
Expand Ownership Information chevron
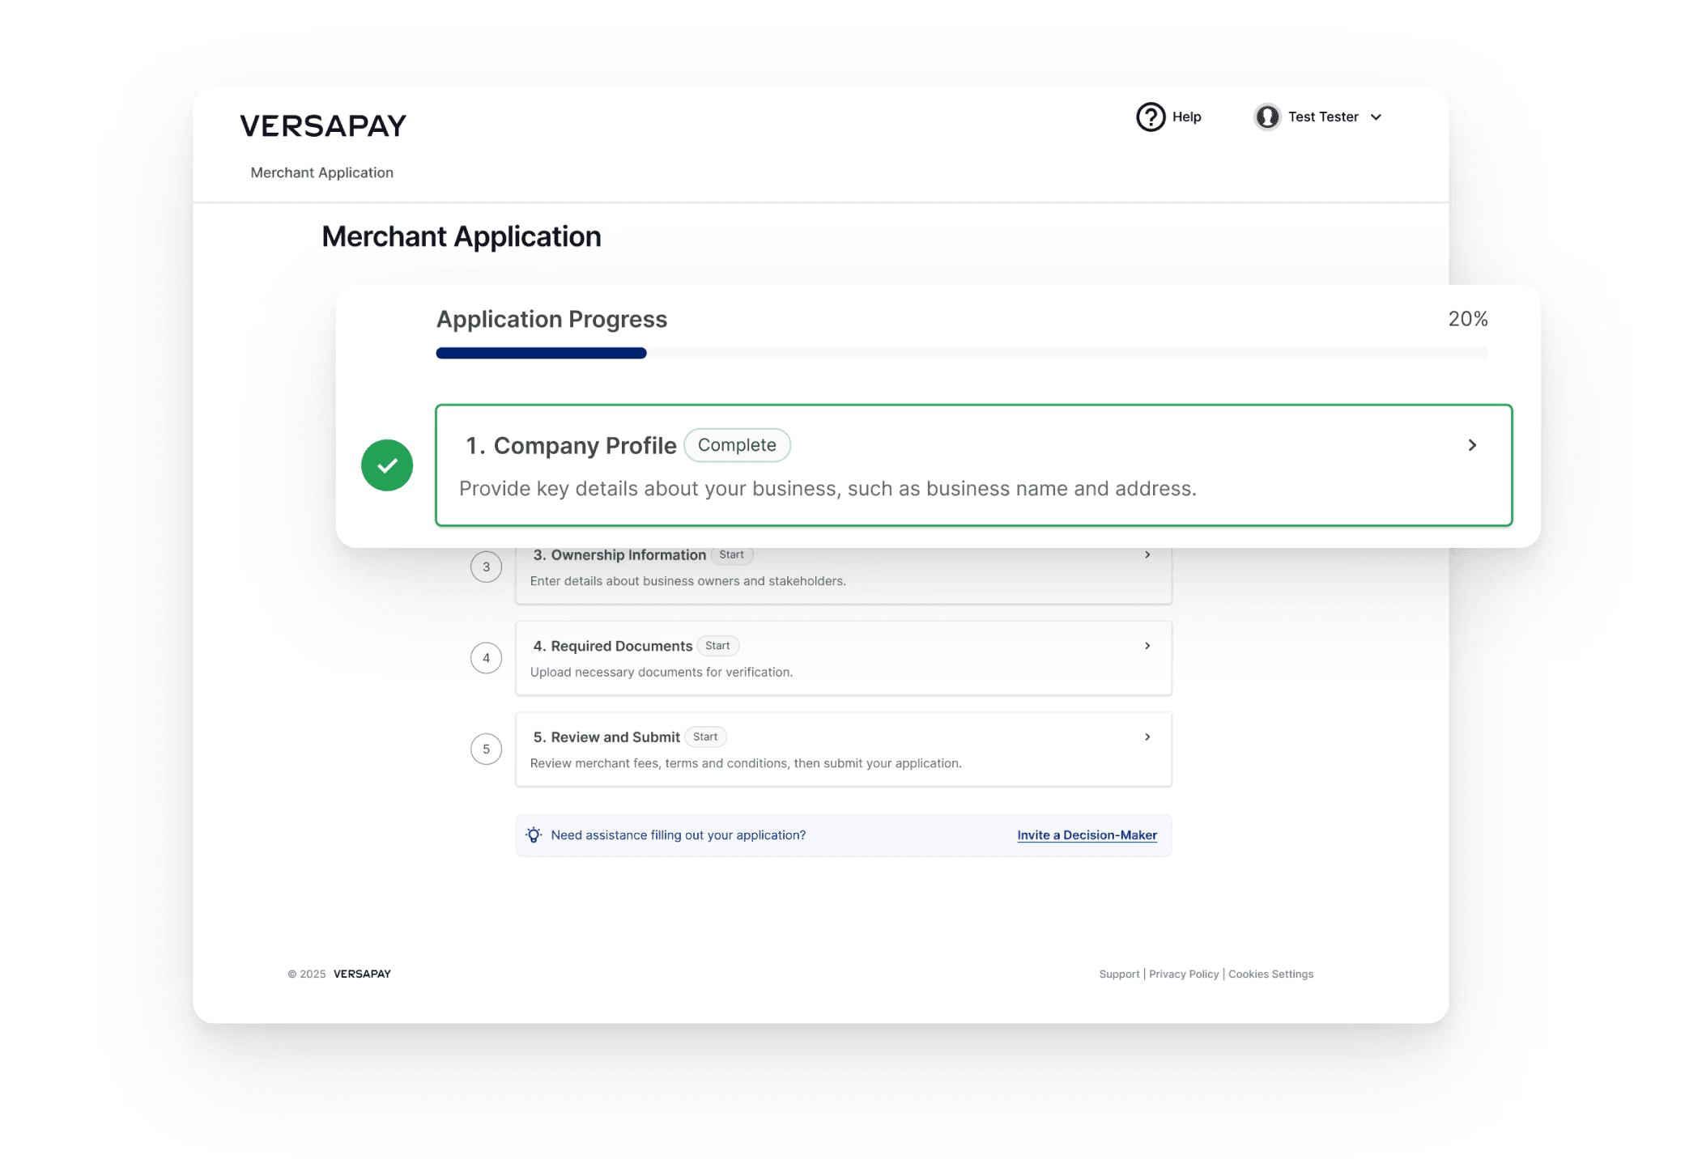1147,554
